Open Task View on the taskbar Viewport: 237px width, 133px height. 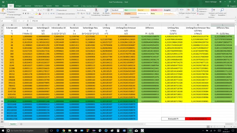(x=51, y=131)
